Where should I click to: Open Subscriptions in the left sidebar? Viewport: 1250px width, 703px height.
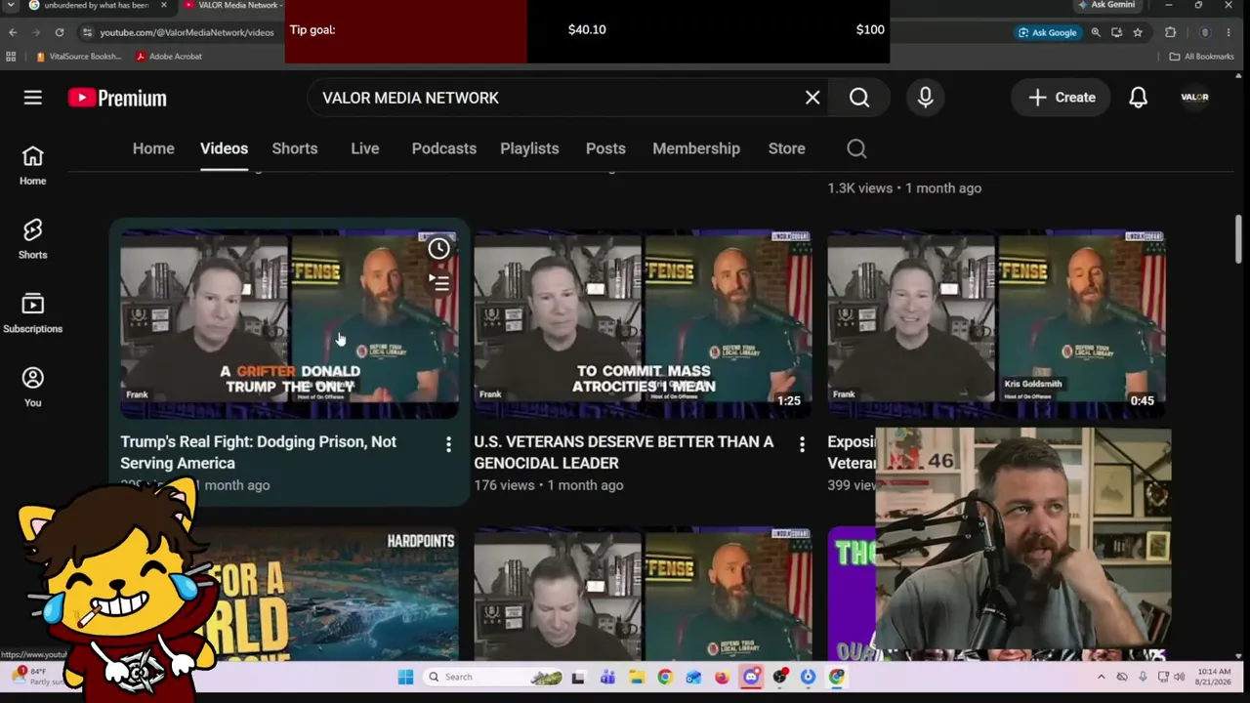pyautogui.click(x=32, y=313)
